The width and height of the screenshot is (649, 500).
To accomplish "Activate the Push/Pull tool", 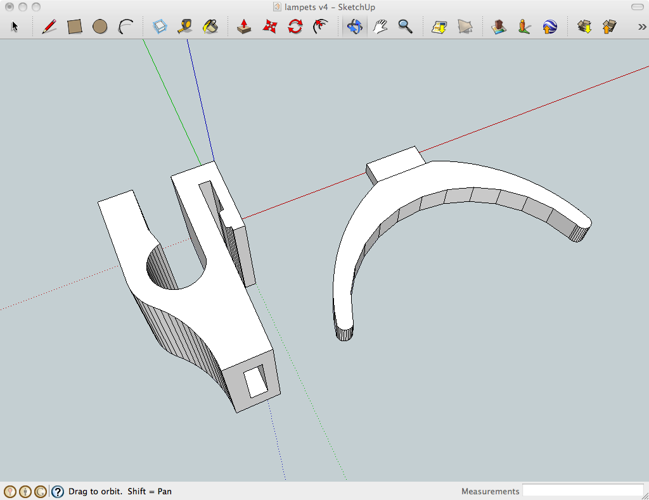I will [244, 27].
